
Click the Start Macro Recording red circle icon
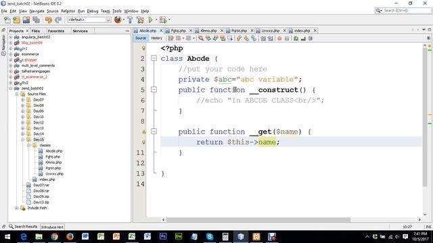[x=279, y=38]
